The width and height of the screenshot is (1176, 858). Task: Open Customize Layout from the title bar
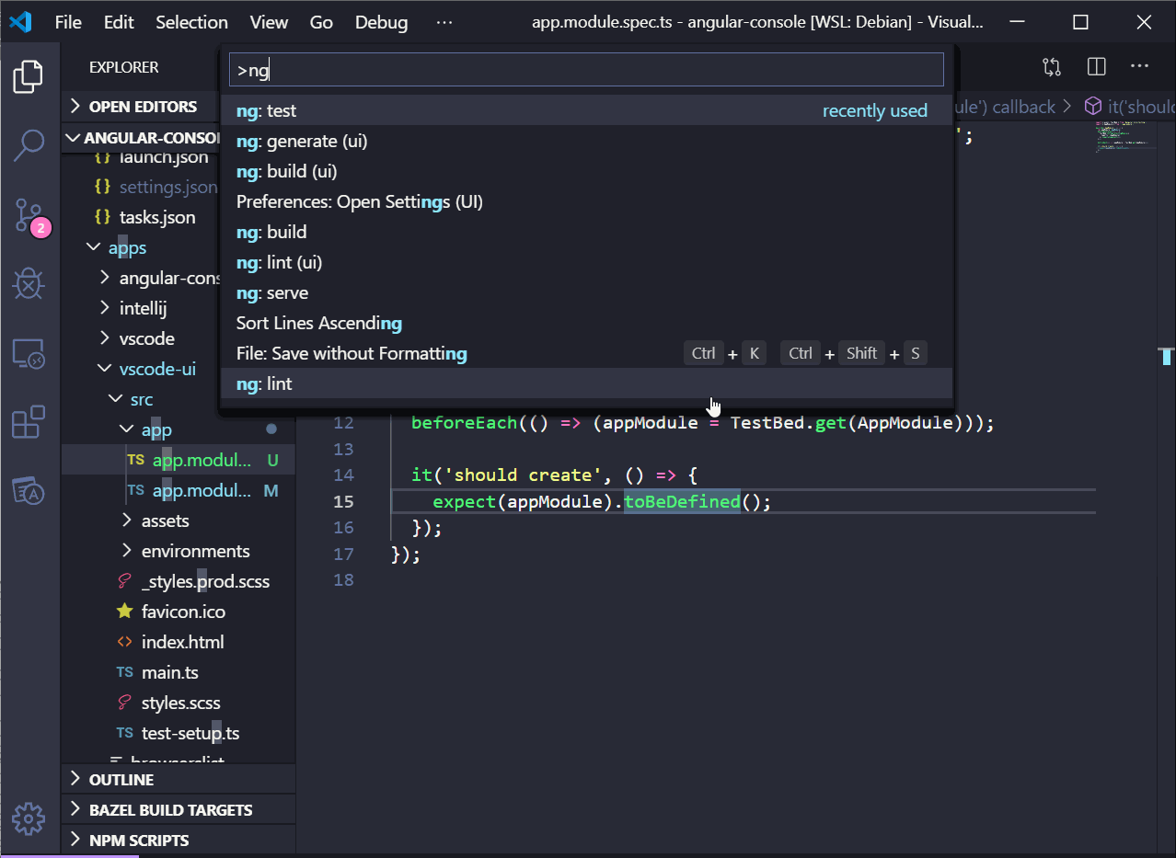click(x=1051, y=65)
